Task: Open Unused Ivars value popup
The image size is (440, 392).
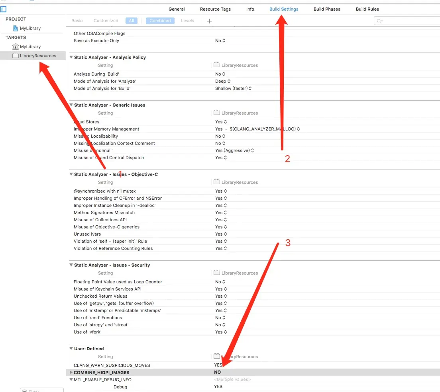Action: click(x=221, y=234)
